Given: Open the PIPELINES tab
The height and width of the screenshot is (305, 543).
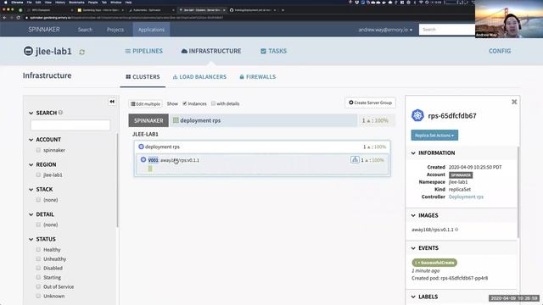Looking at the screenshot, I should (143, 51).
